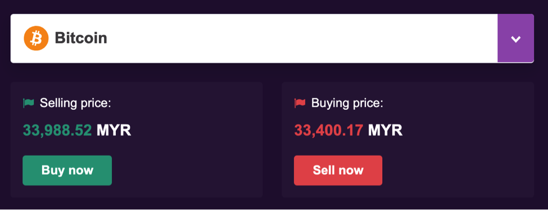Screen dimensions: 548x210
Task: Select the green 33,988.52 price value
Action: [57, 130]
